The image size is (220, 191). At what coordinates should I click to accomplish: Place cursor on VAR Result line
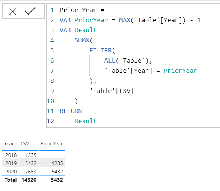pyautogui.click(x=82, y=30)
